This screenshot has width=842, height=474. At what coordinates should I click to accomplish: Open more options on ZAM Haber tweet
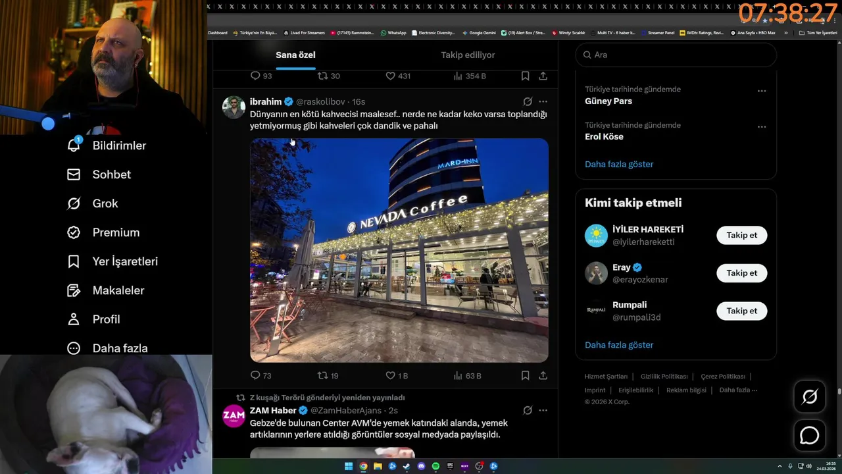(x=543, y=410)
